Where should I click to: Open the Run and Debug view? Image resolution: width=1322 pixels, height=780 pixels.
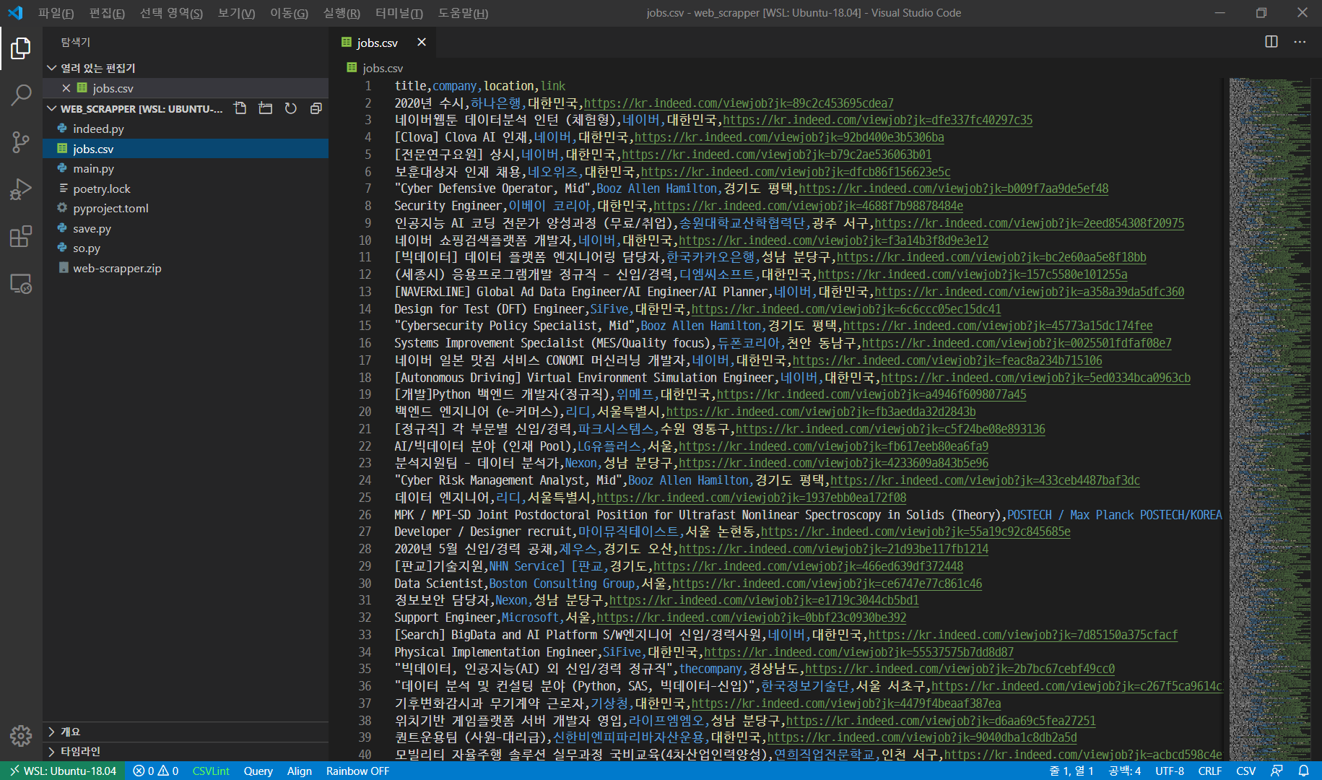tap(21, 189)
